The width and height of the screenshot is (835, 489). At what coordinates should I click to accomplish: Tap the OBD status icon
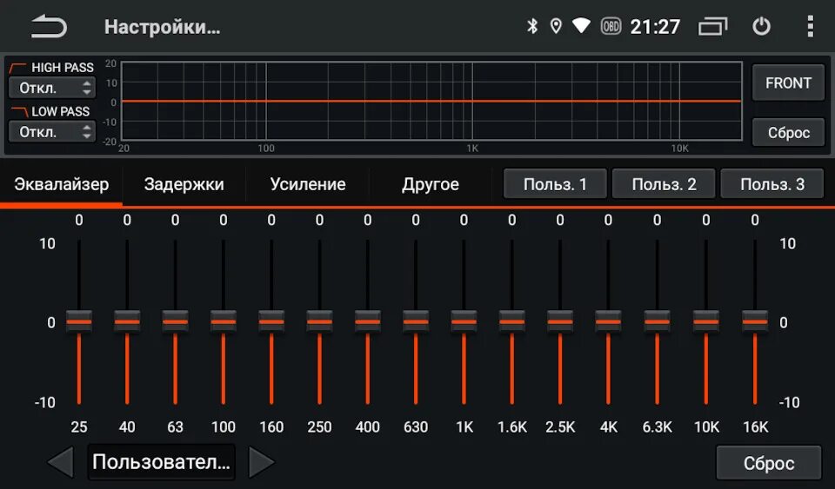click(611, 26)
